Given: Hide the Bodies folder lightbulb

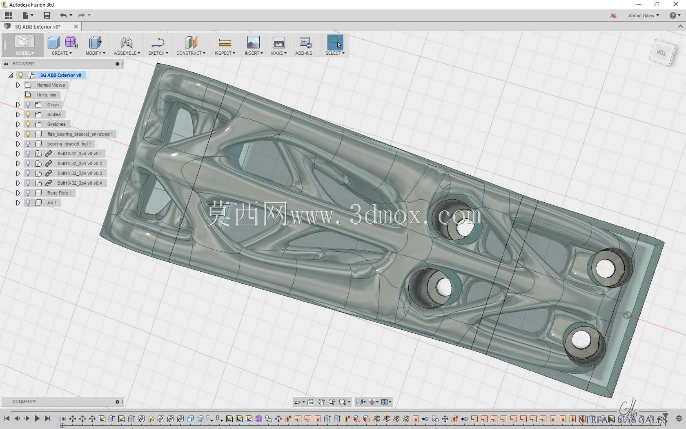Looking at the screenshot, I should click(x=28, y=114).
